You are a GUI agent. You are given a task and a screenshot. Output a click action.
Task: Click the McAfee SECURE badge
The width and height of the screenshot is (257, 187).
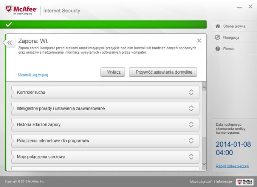245,182
